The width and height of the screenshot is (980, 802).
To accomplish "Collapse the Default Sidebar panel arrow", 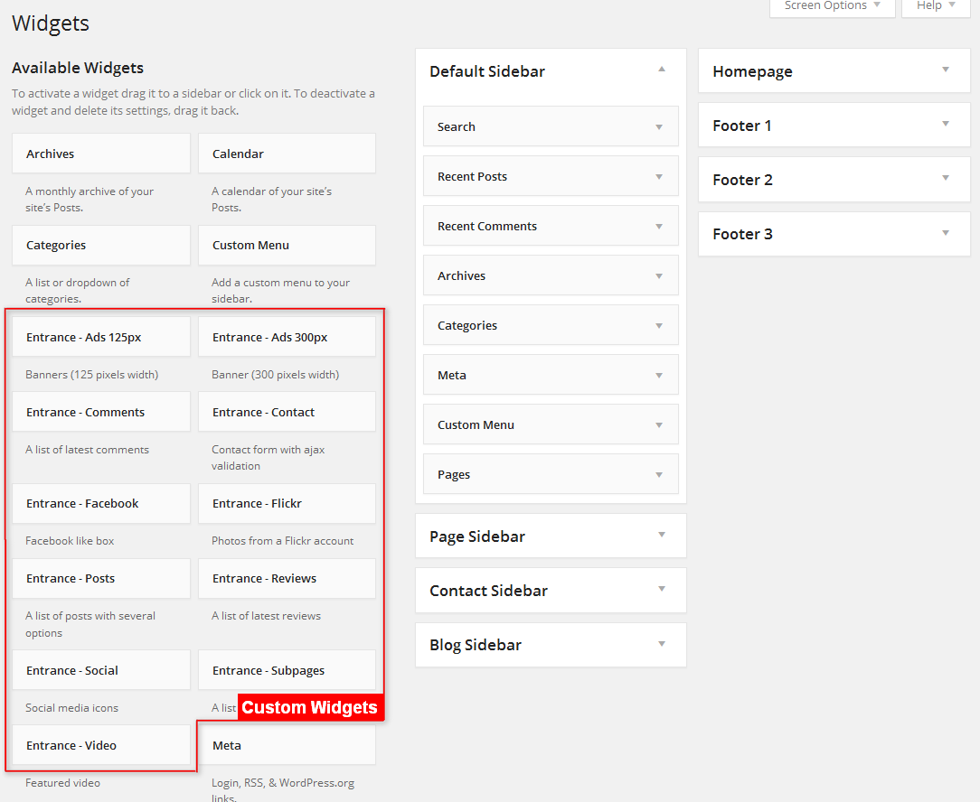I will click(x=662, y=70).
